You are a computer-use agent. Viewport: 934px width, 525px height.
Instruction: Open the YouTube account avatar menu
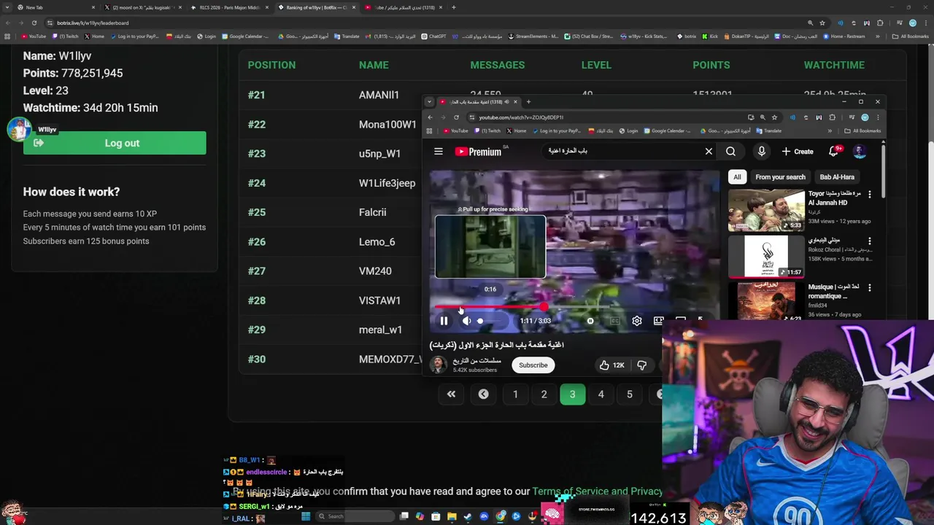860,152
